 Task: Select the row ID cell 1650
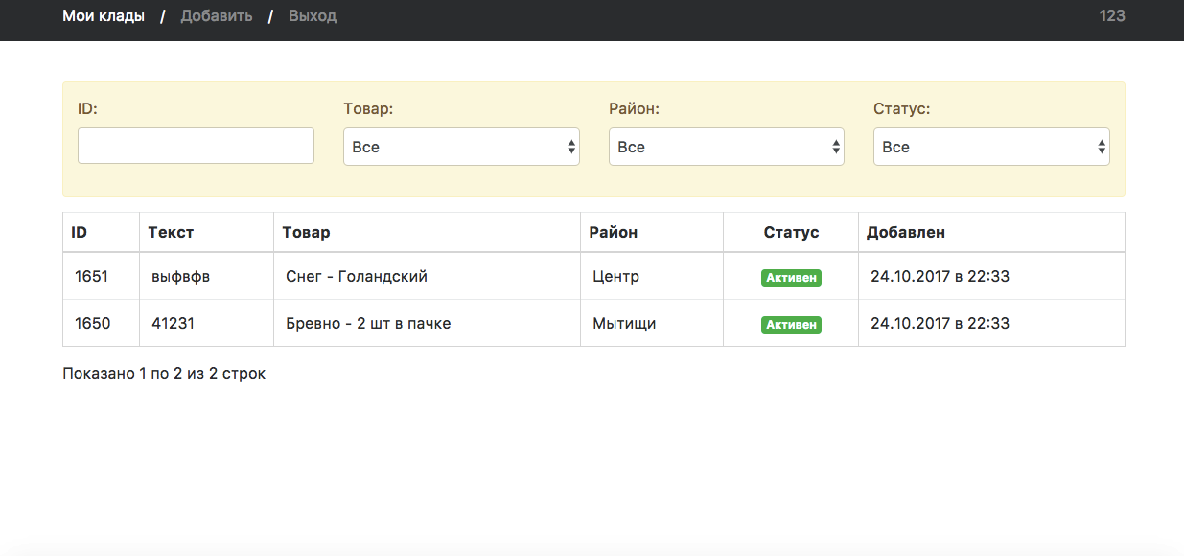tap(92, 324)
